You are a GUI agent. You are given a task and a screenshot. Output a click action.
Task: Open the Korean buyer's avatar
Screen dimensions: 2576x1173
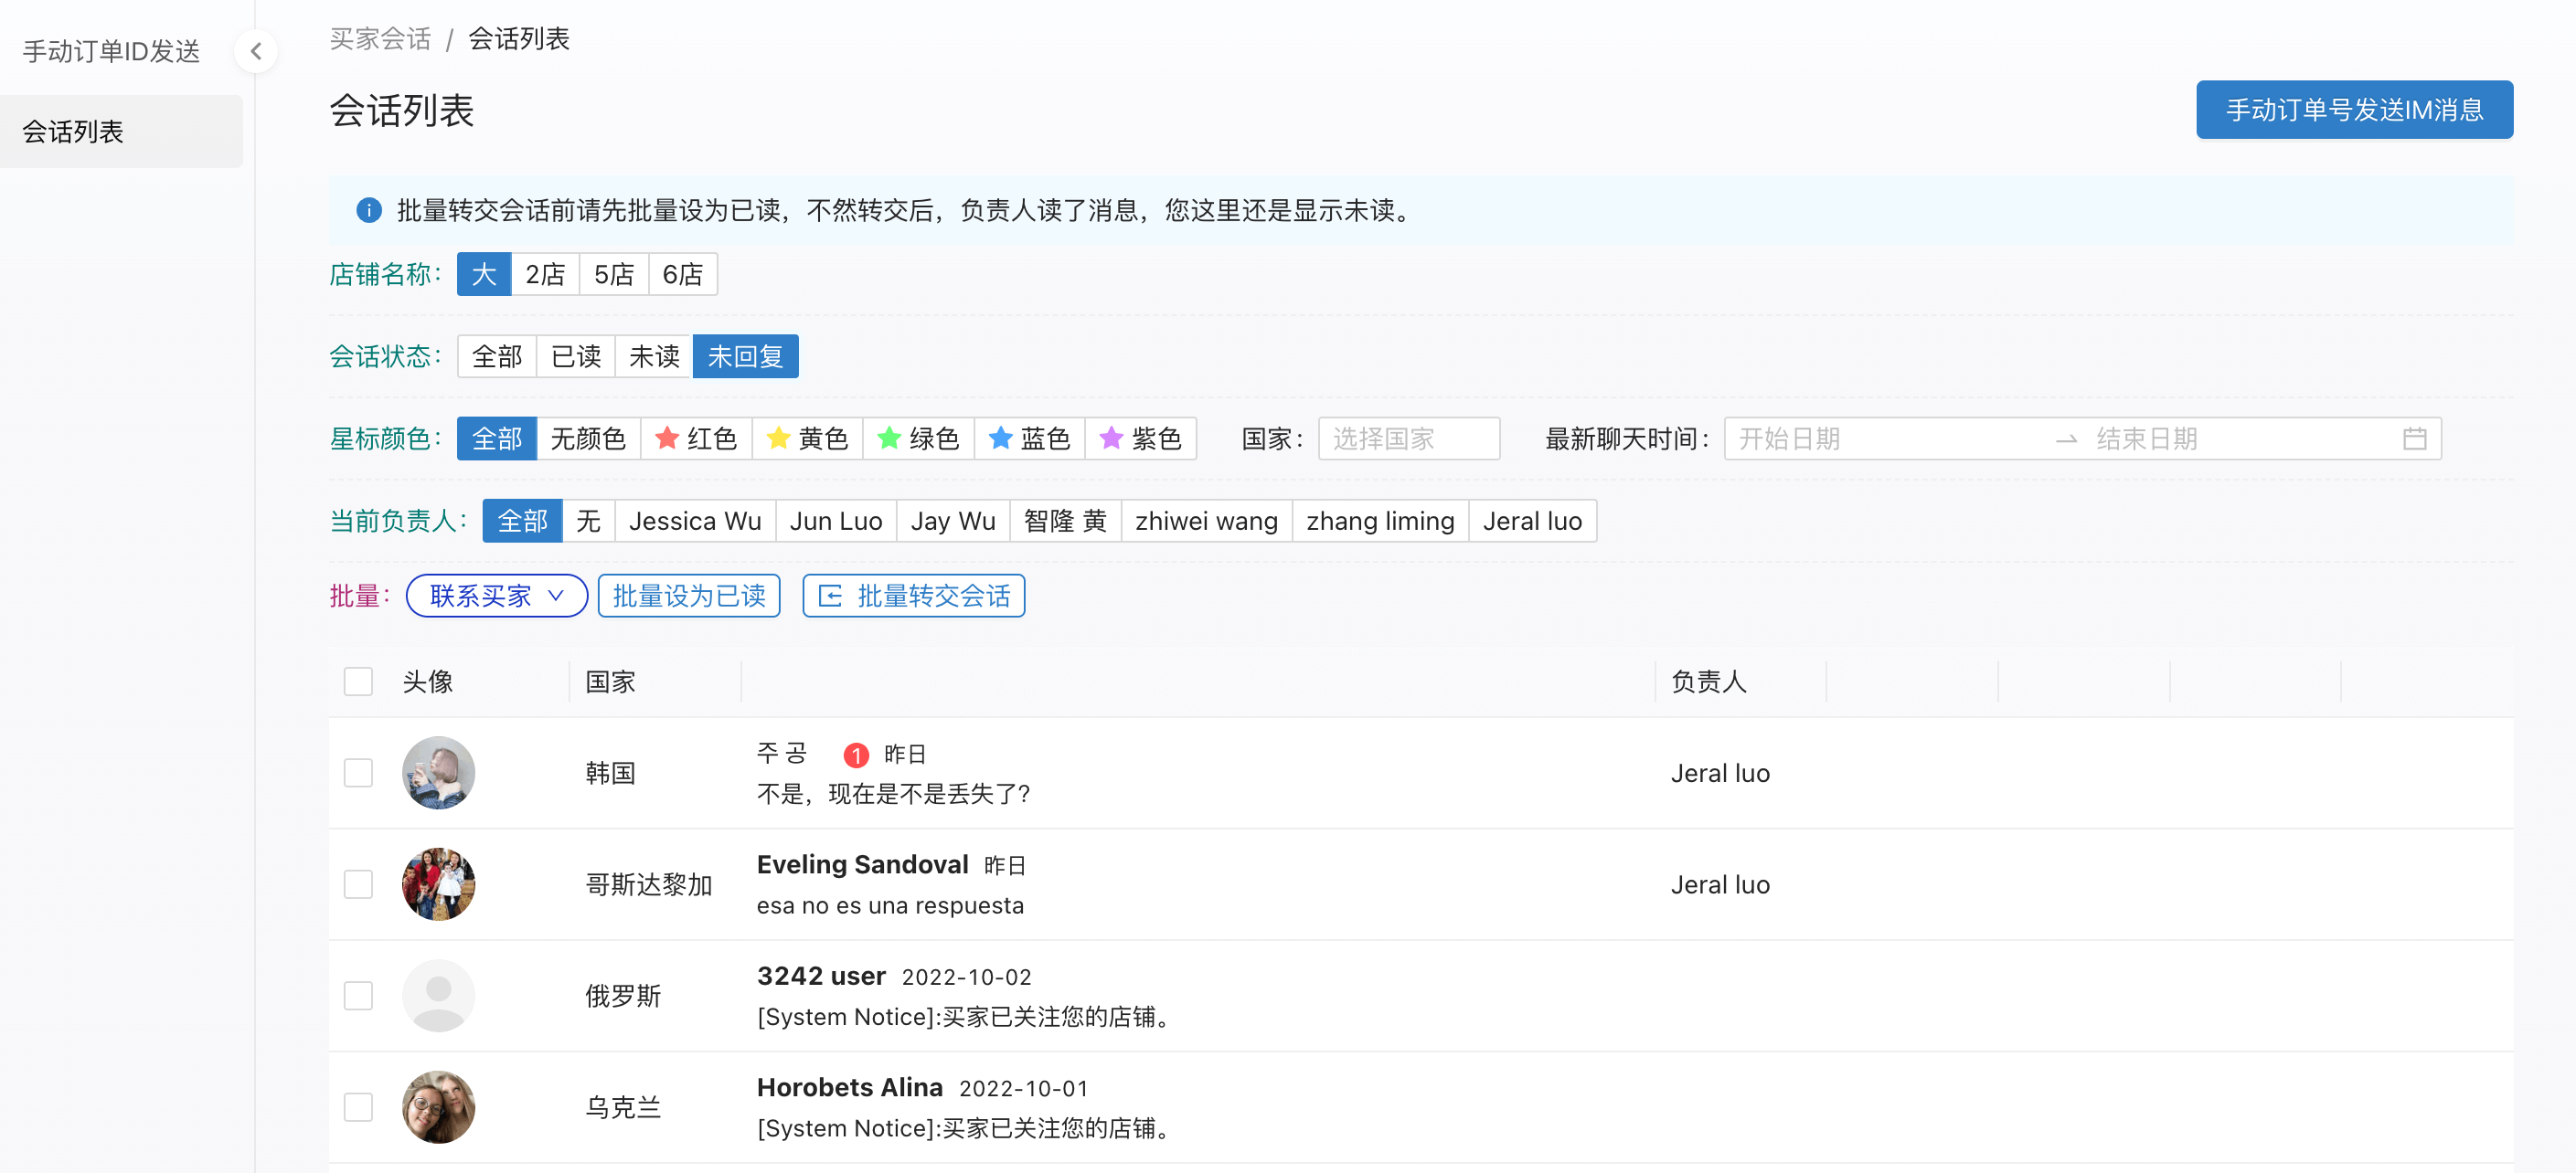point(438,772)
